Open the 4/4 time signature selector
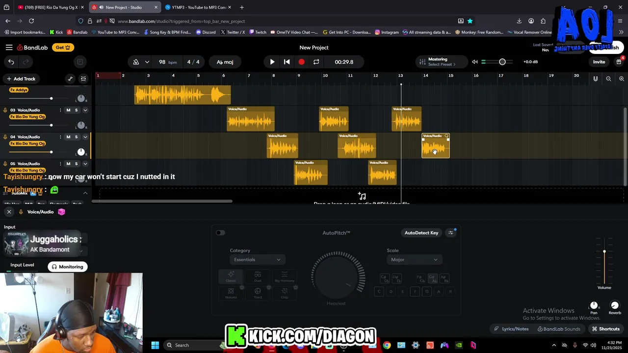This screenshot has width=628, height=353. pyautogui.click(x=193, y=62)
